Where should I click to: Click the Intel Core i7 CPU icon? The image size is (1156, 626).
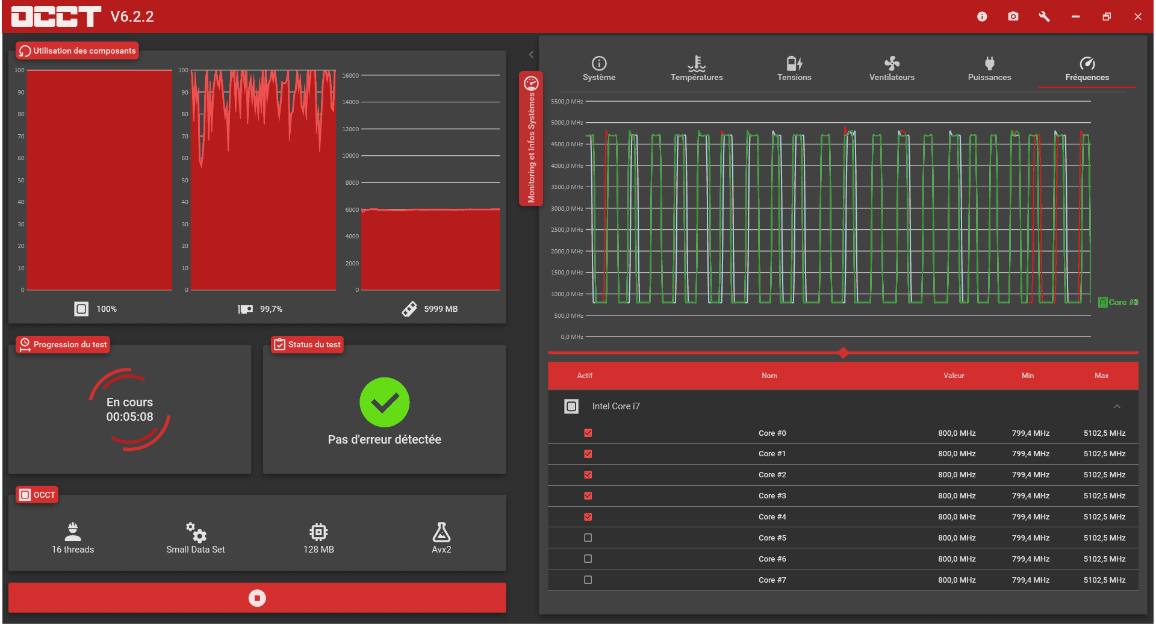pyautogui.click(x=571, y=406)
